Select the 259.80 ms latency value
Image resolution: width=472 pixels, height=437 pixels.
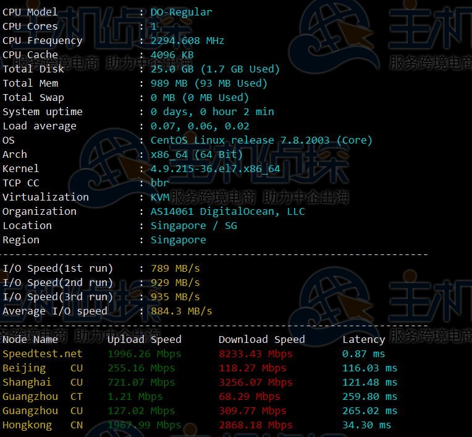tap(369, 397)
